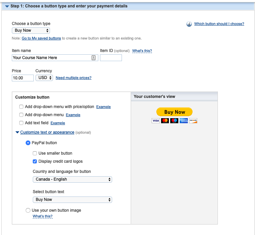Open the button type dropdown showing Buy Now
The width and height of the screenshot is (255, 235).
pos(31,30)
